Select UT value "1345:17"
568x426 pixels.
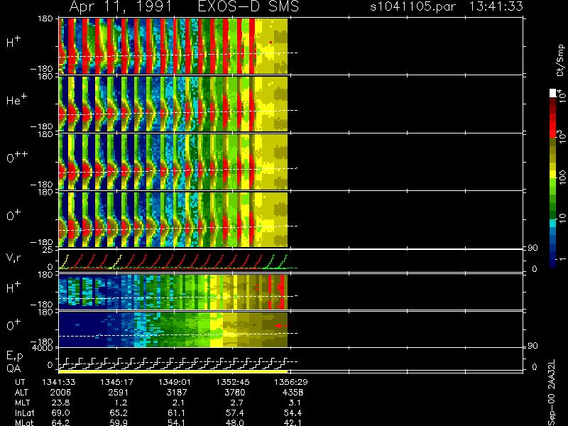[116, 382]
